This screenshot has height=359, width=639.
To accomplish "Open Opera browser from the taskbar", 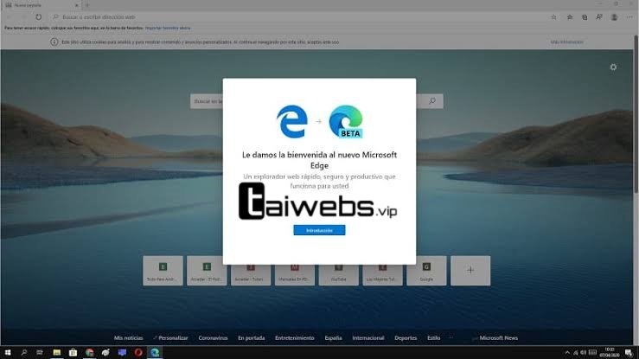I will [138, 352].
